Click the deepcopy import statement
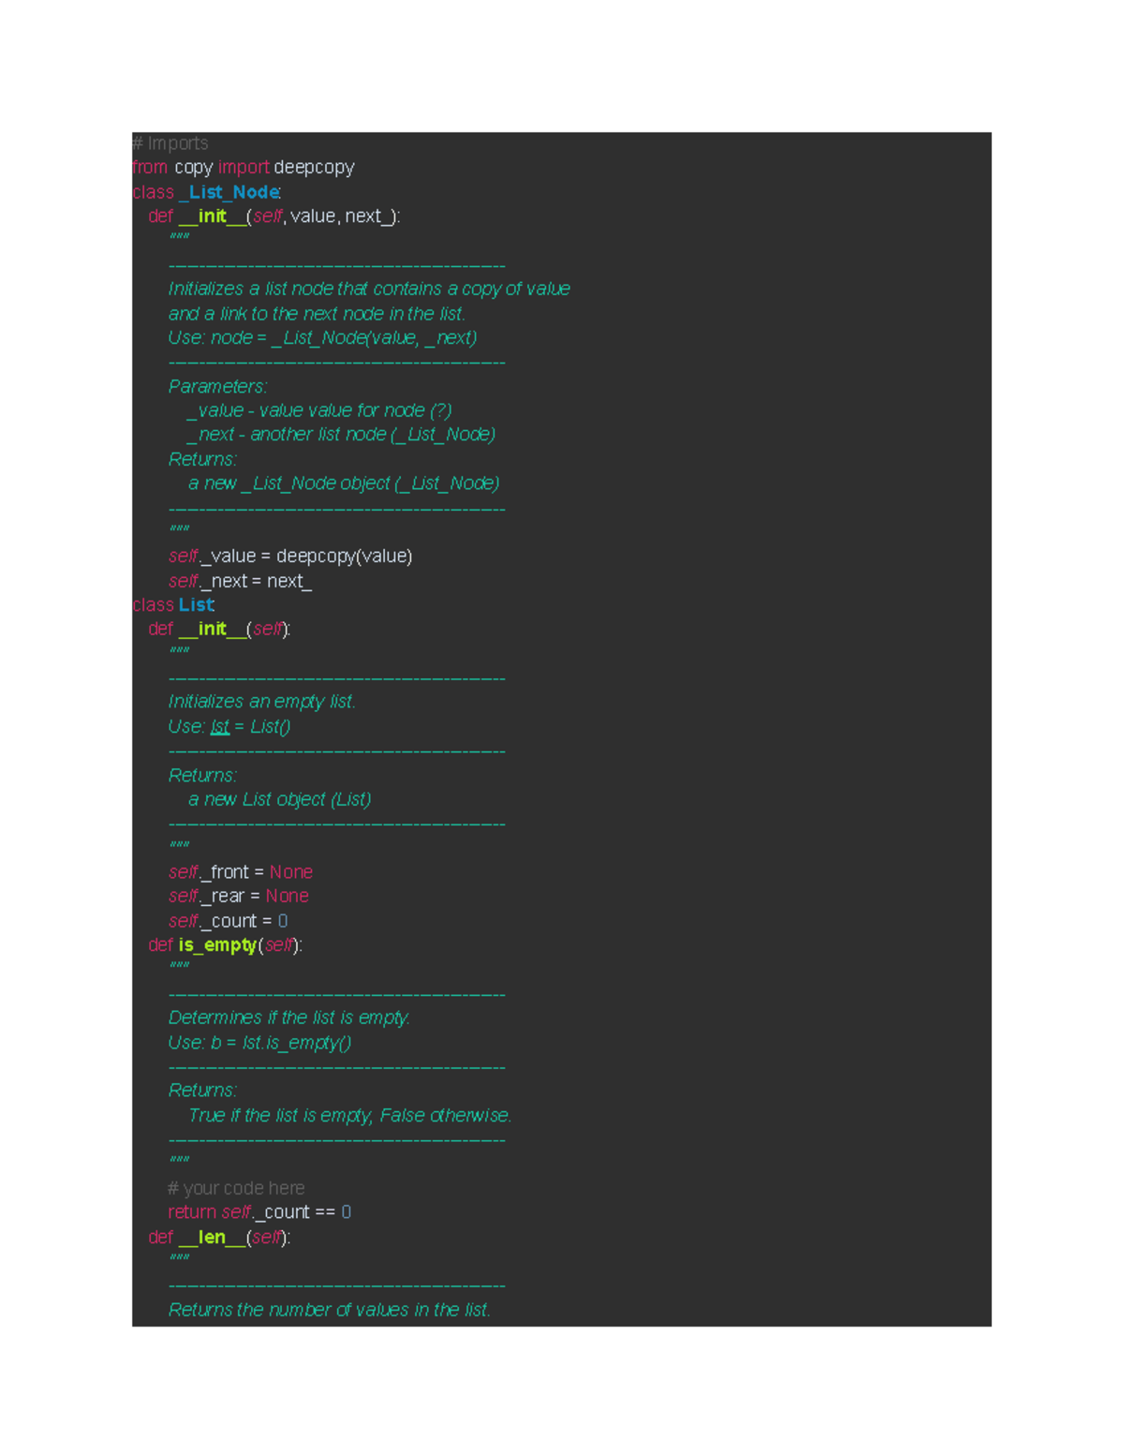The width and height of the screenshot is (1124, 1455). tap(243, 167)
